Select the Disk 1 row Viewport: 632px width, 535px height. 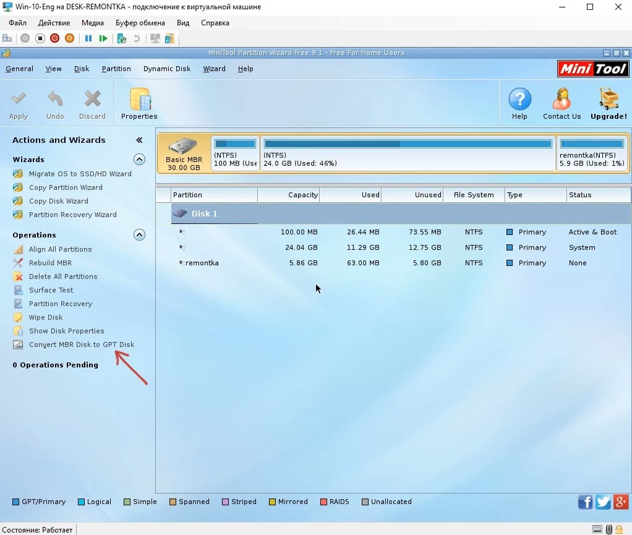(401, 213)
